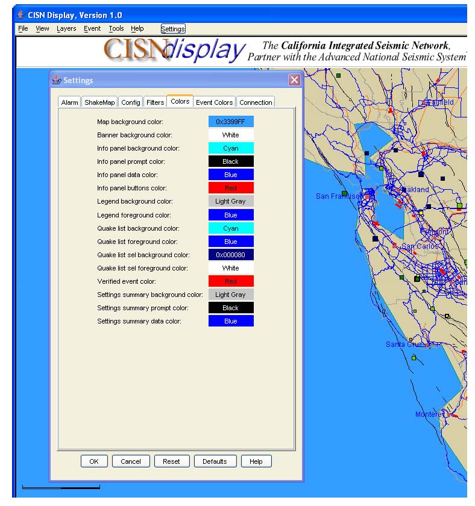This screenshot has width=475, height=506.
Task: Change the Map background color 0x3399FF swatch
Action: click(x=231, y=122)
